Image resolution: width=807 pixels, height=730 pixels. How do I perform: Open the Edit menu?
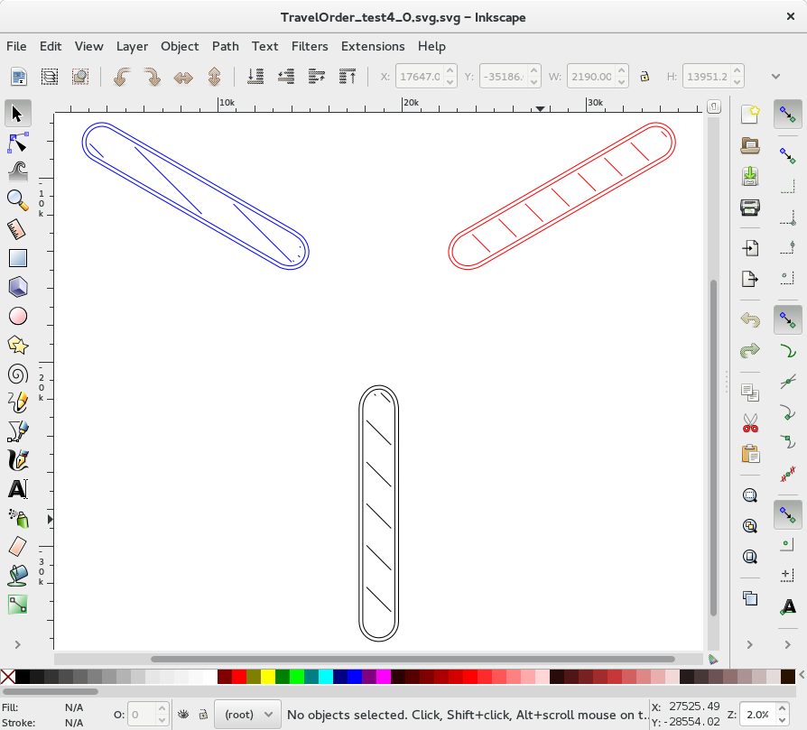coord(51,46)
